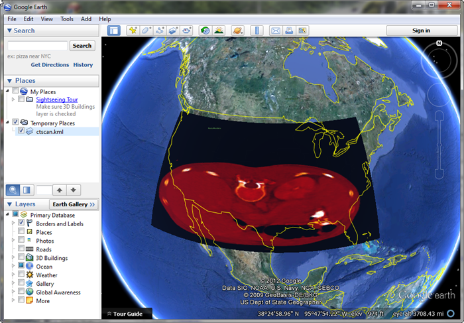
Task: Toggle the sidebar with the toolbar button
Action: 114,31
